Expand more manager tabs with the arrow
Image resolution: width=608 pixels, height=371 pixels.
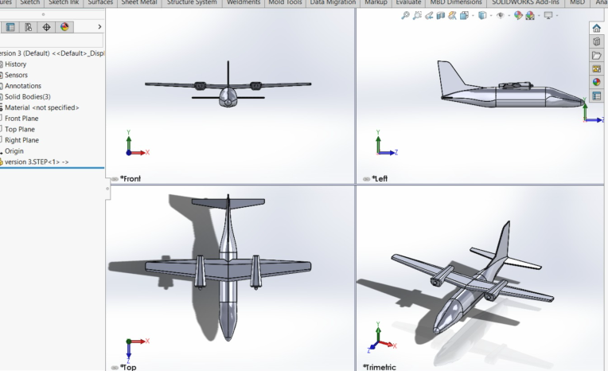coord(99,27)
